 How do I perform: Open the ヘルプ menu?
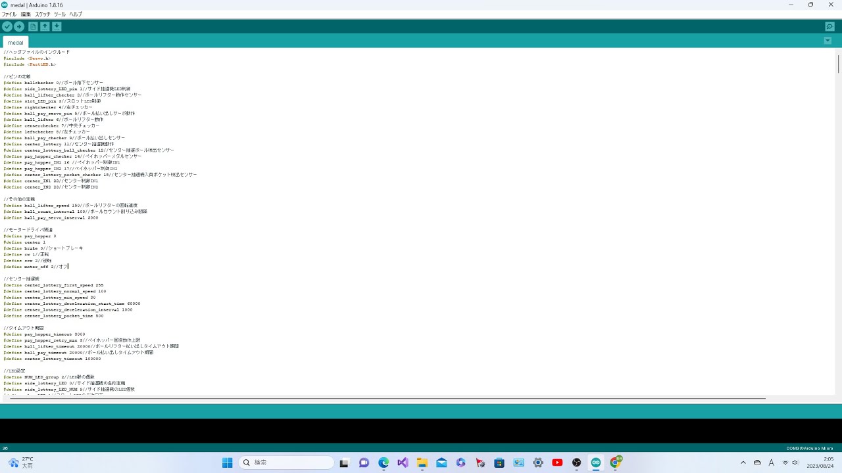[76, 14]
